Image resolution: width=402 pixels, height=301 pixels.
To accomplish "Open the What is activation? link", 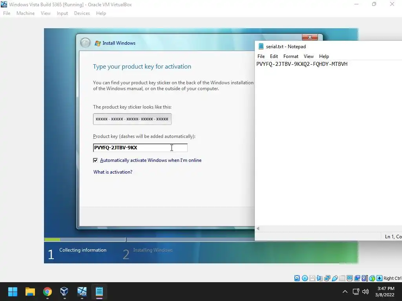I will pos(113,172).
